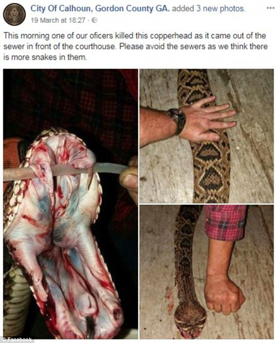
Task: Open the photo of hand on snake body
Action: (206, 136)
